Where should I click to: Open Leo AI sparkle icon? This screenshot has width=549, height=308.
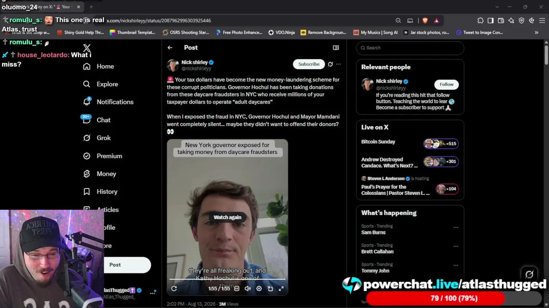pyautogui.click(x=511, y=21)
